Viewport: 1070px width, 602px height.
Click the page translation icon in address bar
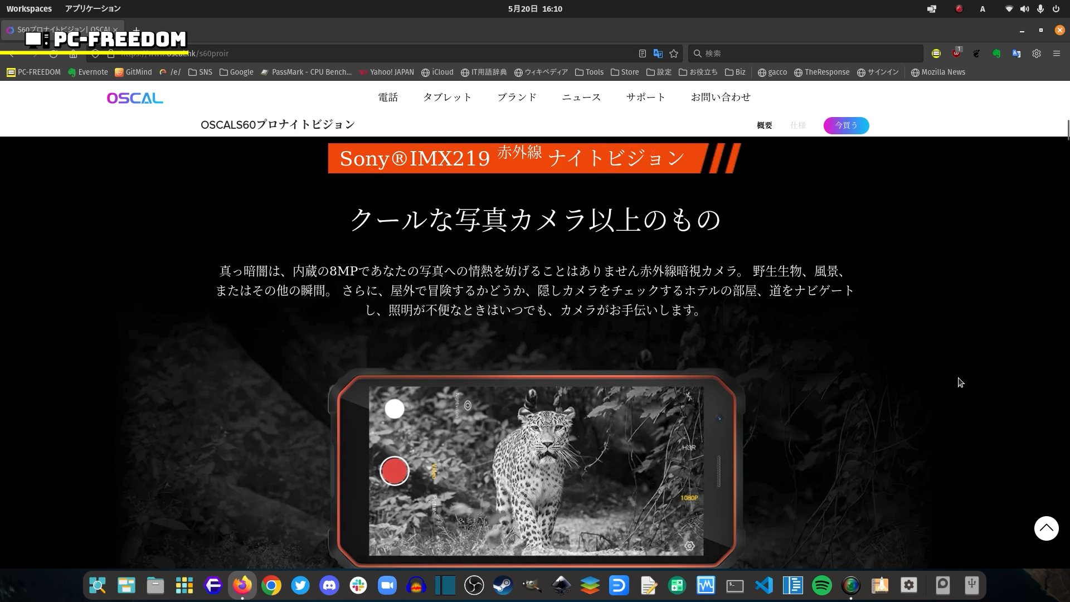pos(658,54)
